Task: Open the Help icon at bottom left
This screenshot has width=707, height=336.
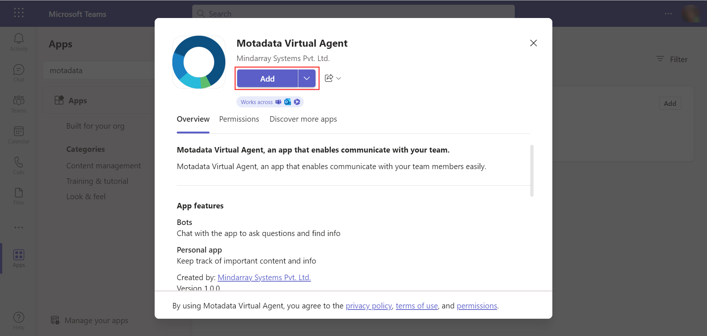Action: coord(18,317)
